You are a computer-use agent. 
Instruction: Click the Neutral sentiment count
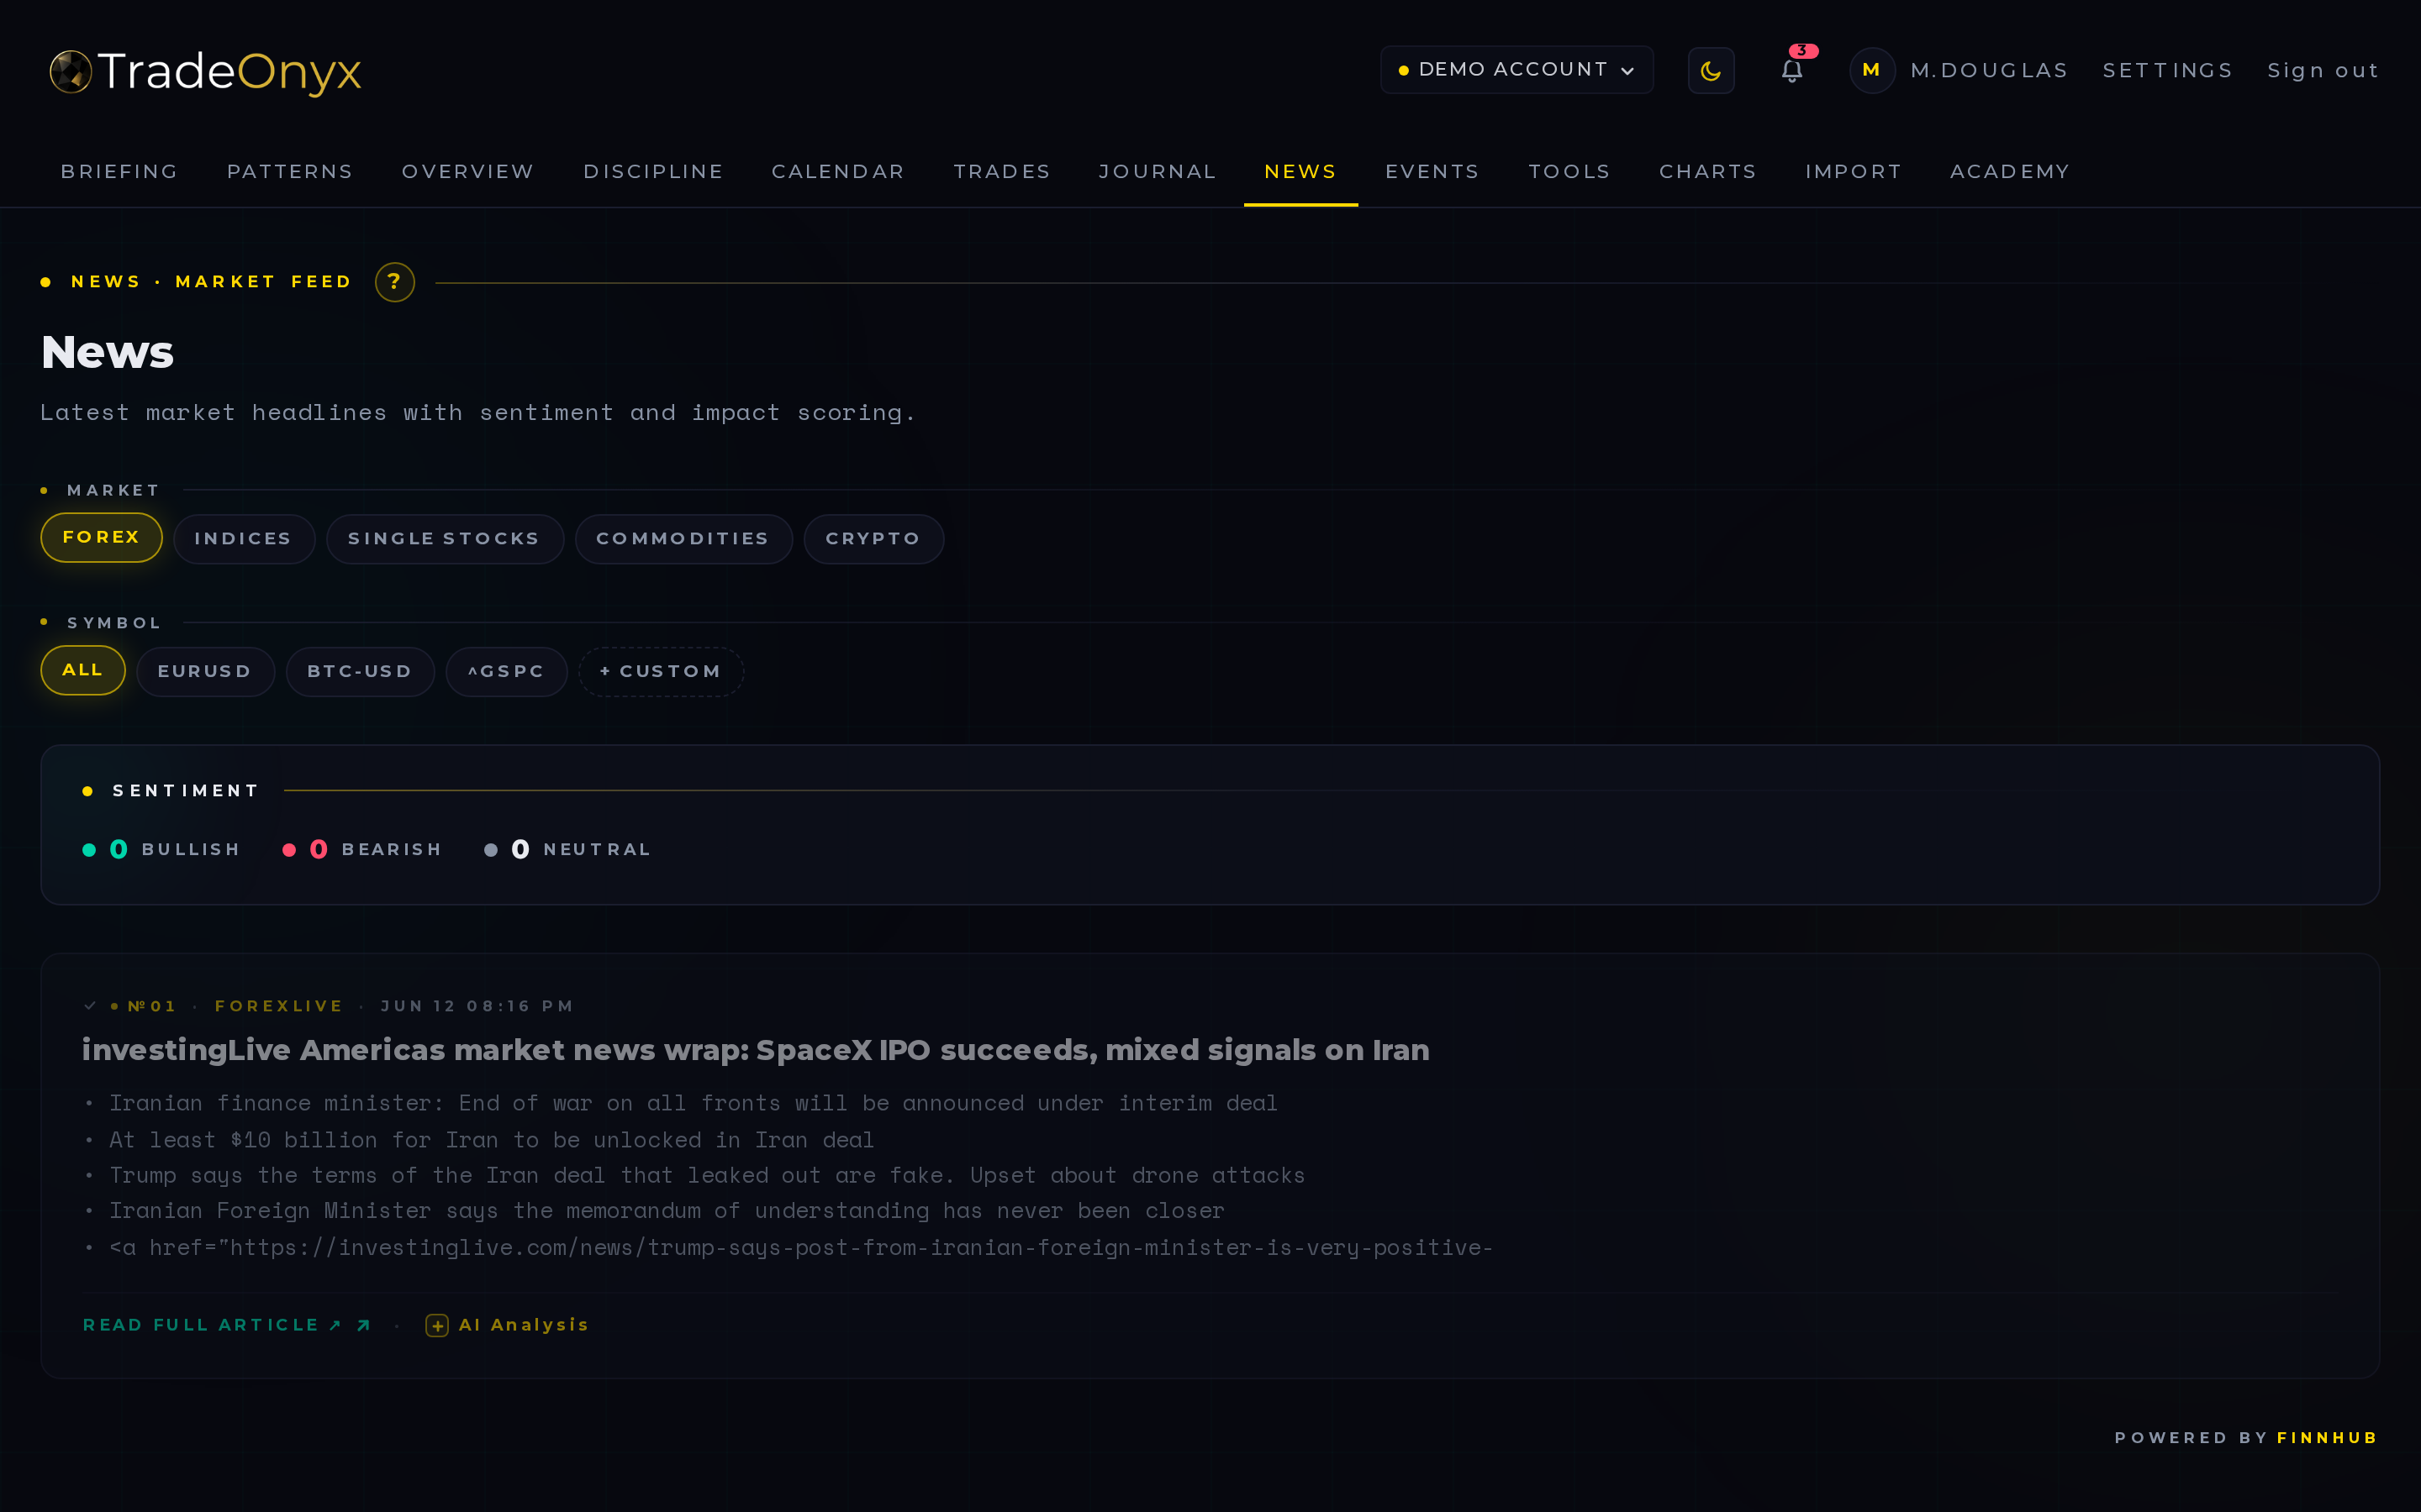[520, 849]
